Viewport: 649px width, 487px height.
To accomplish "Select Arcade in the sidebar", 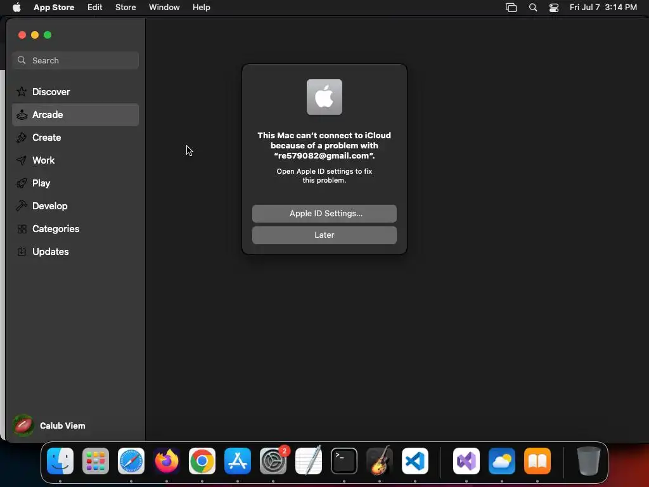I will pyautogui.click(x=75, y=115).
